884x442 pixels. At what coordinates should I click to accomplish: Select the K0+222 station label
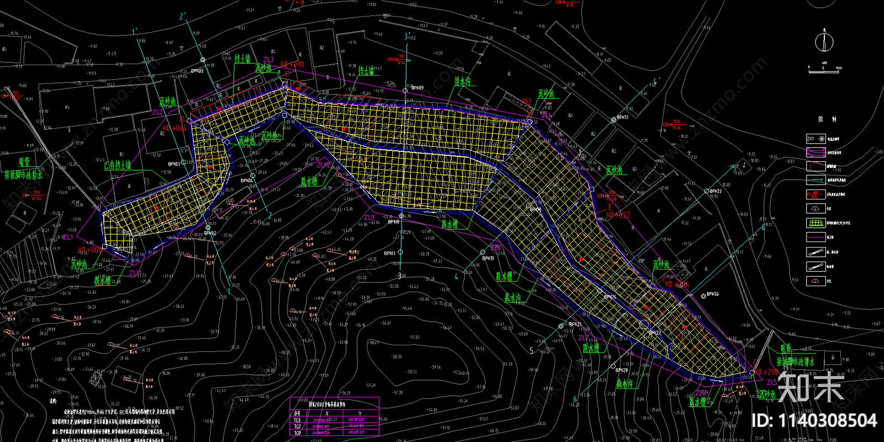coord(618,214)
